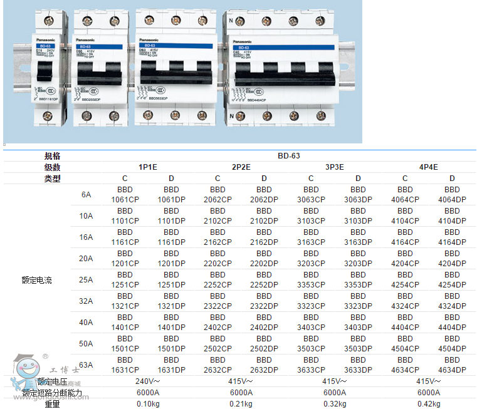Click the 32A rated current row label
477x409 pixels.
tap(86, 301)
